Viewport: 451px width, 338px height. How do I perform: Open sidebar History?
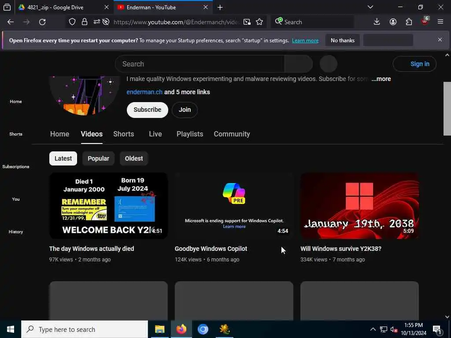(16, 231)
